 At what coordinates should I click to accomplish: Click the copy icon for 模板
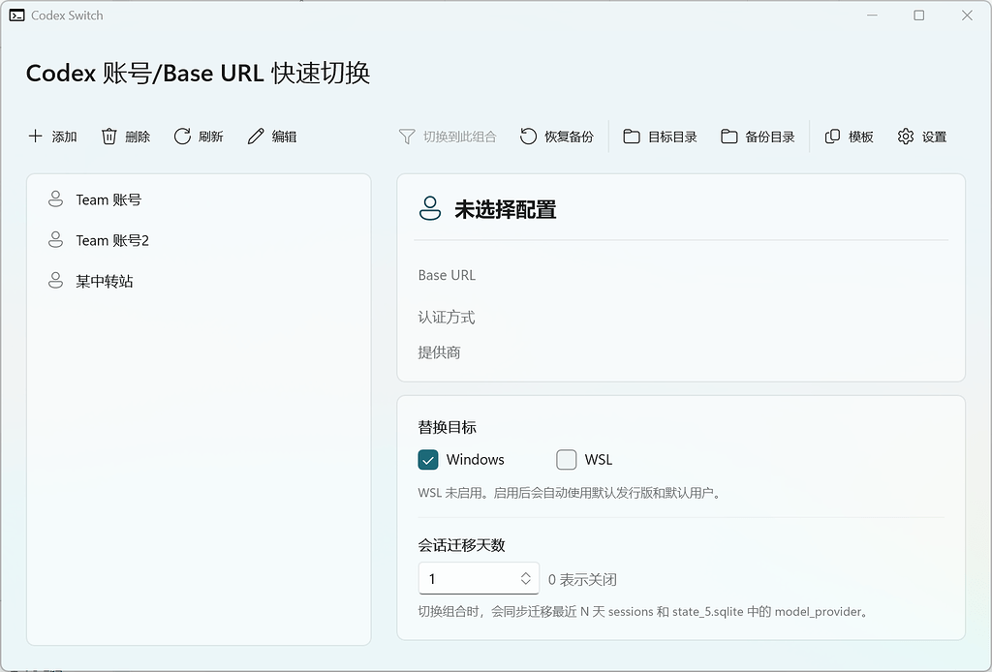tap(832, 136)
